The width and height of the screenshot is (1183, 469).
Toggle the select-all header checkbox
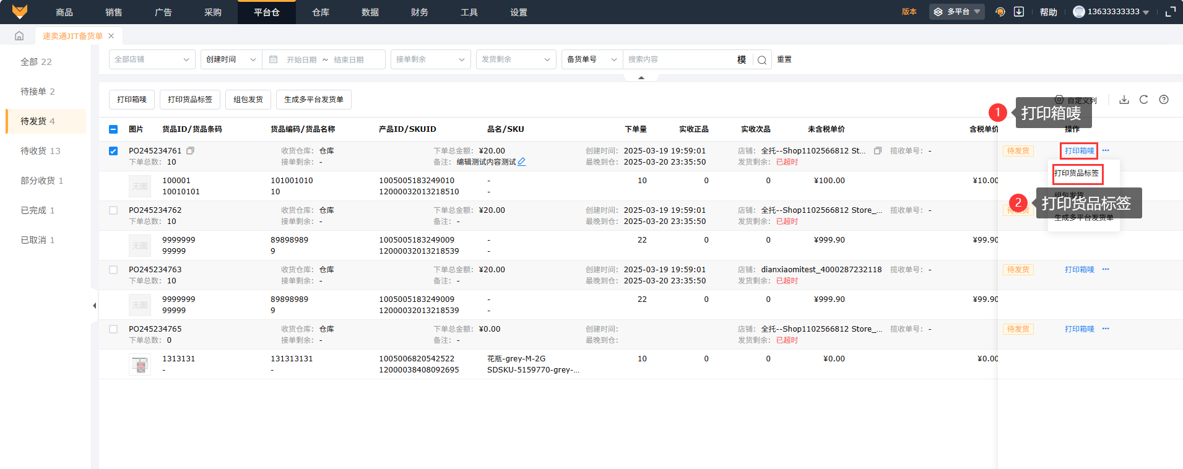click(x=113, y=129)
